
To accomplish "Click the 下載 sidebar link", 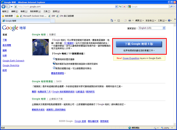I will (x=5, y=40).
